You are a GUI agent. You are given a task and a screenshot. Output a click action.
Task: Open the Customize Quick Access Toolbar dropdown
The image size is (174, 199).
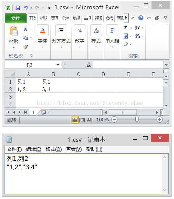[49, 8]
